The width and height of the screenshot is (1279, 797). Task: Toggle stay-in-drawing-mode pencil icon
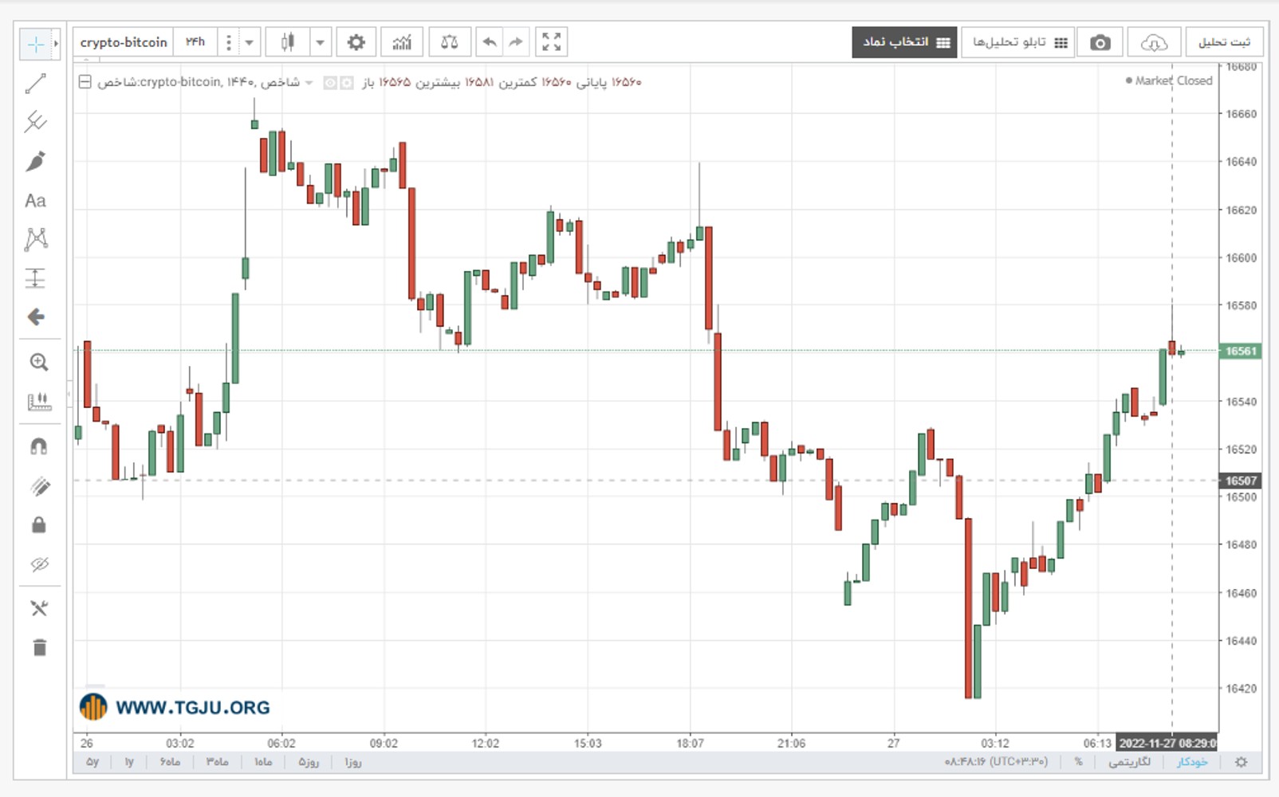tap(38, 486)
